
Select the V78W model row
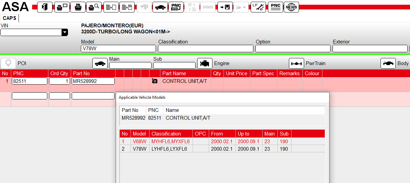point(222,149)
